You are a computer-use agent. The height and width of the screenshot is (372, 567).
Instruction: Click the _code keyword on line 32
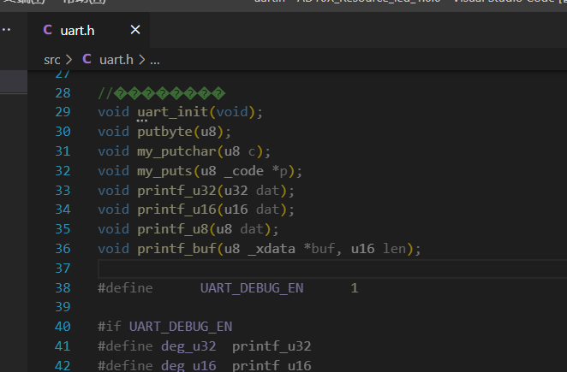[244, 171]
